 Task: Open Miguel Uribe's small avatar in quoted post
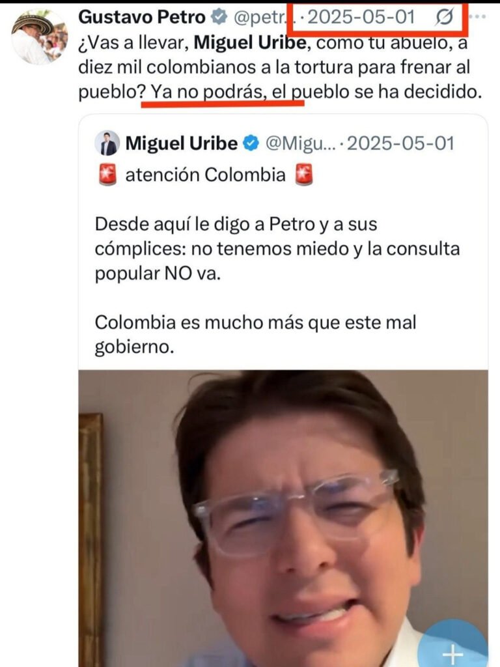pyautogui.click(x=107, y=143)
